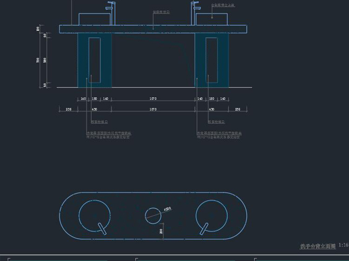This screenshot has height=261, width=349.
Task: Select the center drain hole circle in plan view
Action: pos(153,216)
